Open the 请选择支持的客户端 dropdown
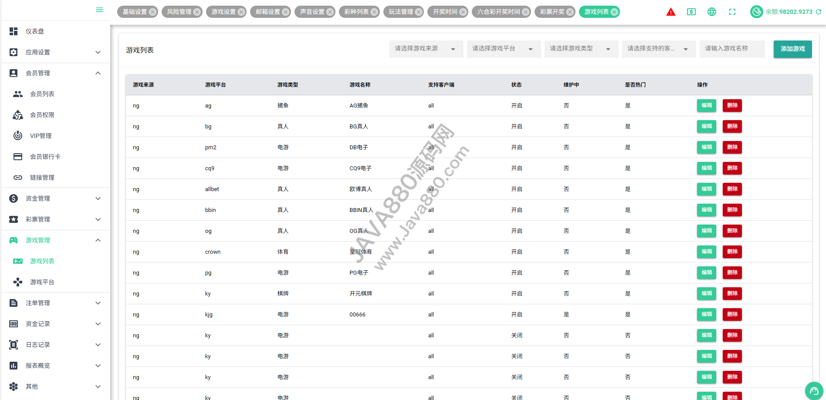Screen dimensions: 826x400 click(x=659, y=49)
